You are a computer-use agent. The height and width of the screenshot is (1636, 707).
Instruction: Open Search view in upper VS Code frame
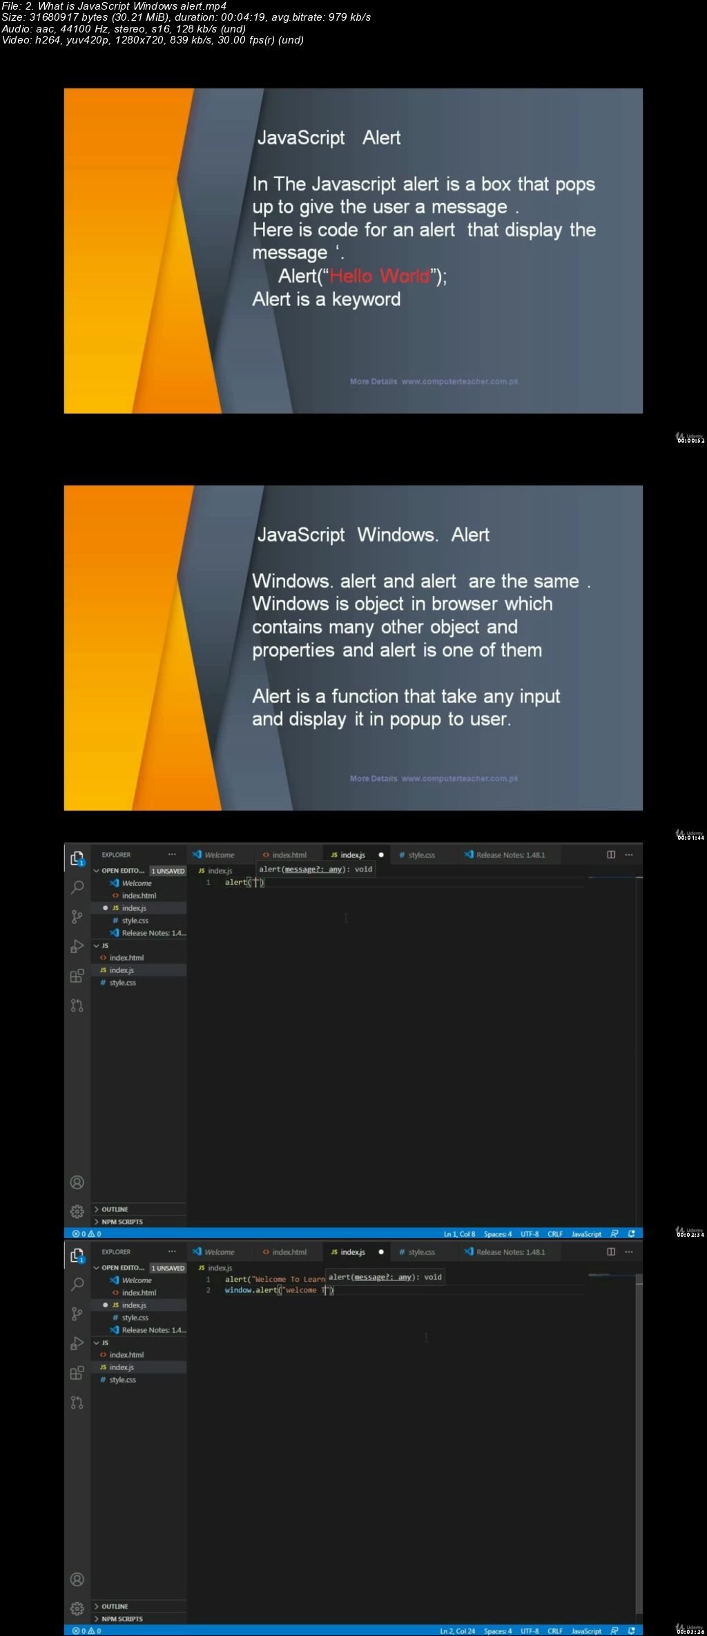coord(77,887)
